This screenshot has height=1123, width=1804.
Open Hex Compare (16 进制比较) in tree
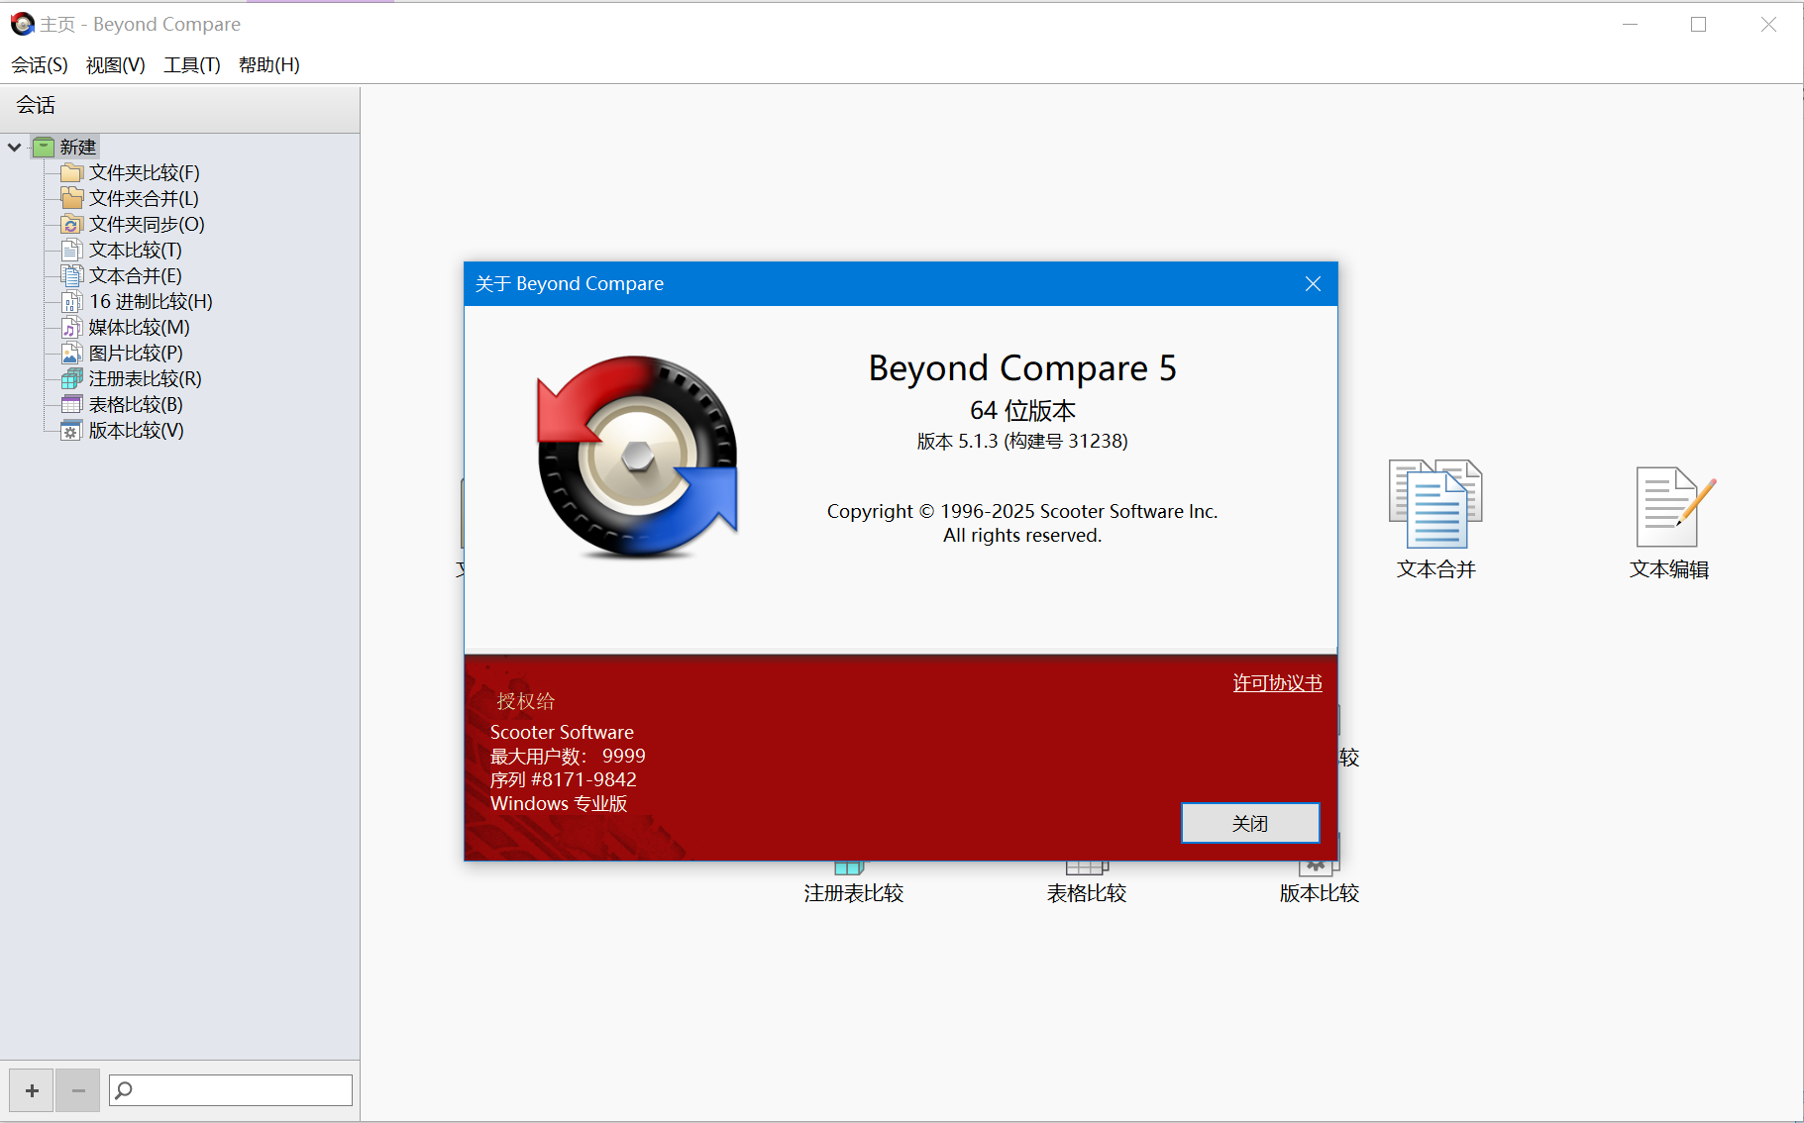click(x=151, y=302)
